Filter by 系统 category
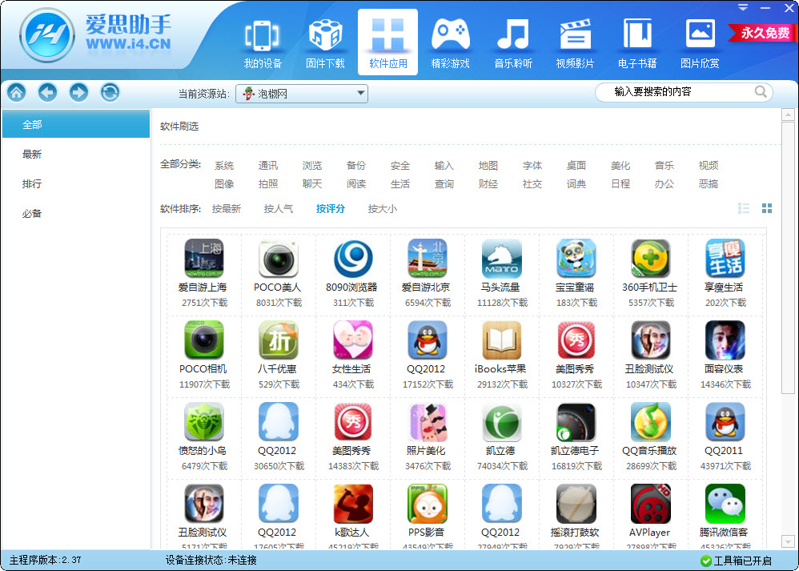799x571 pixels. [x=224, y=166]
